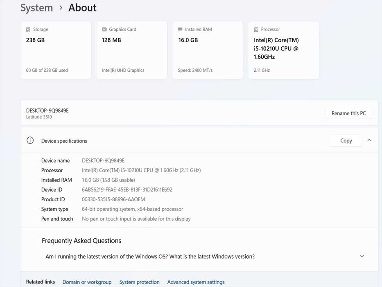This screenshot has height=287, width=382.
Task: Click the breadcrumb chevron after System
Action: [x=61, y=8]
